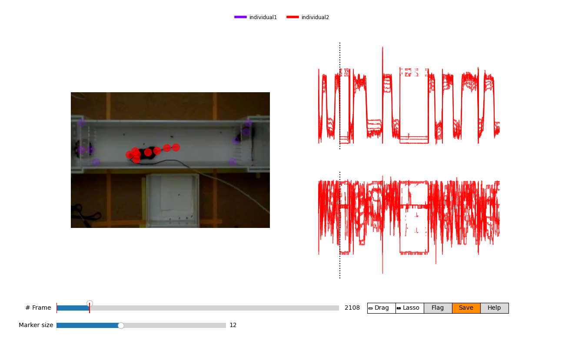
Task: Enable Lasso selection mode
Action: pos(409,308)
